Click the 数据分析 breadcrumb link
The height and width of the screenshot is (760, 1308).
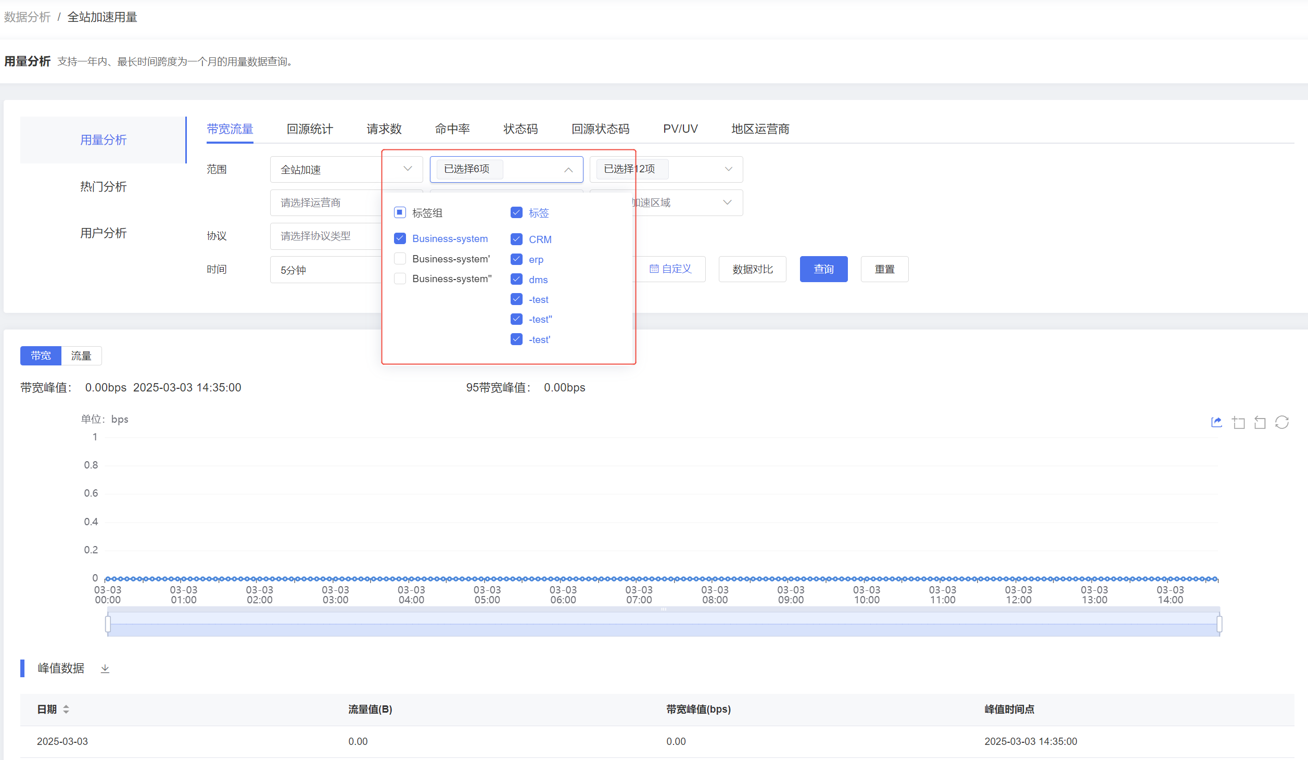[27, 17]
